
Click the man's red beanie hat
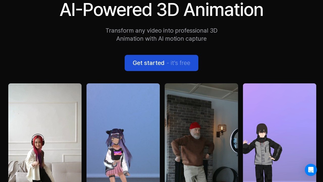(x=195, y=126)
